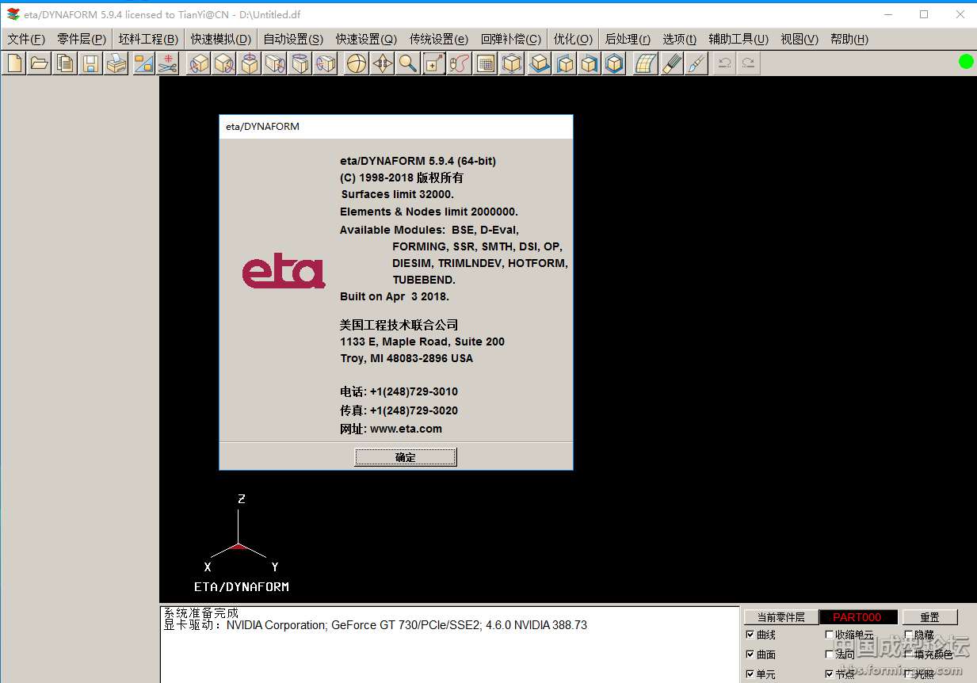Click the undo arrow icon

pyautogui.click(x=724, y=63)
